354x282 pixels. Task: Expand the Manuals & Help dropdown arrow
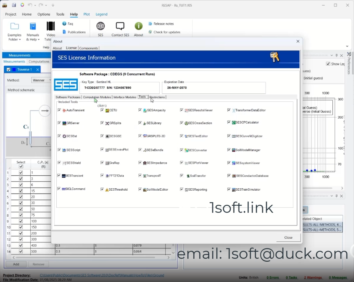point(39,40)
